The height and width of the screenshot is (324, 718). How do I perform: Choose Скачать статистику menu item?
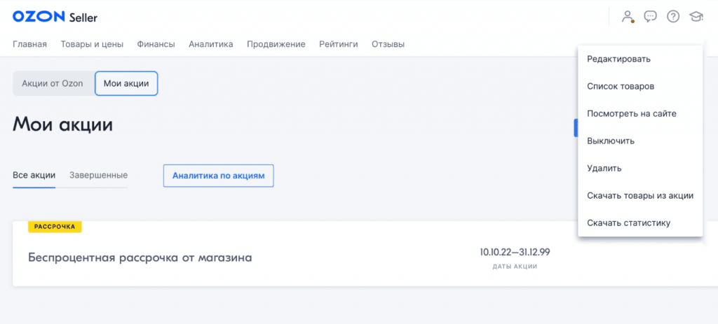pyautogui.click(x=629, y=223)
